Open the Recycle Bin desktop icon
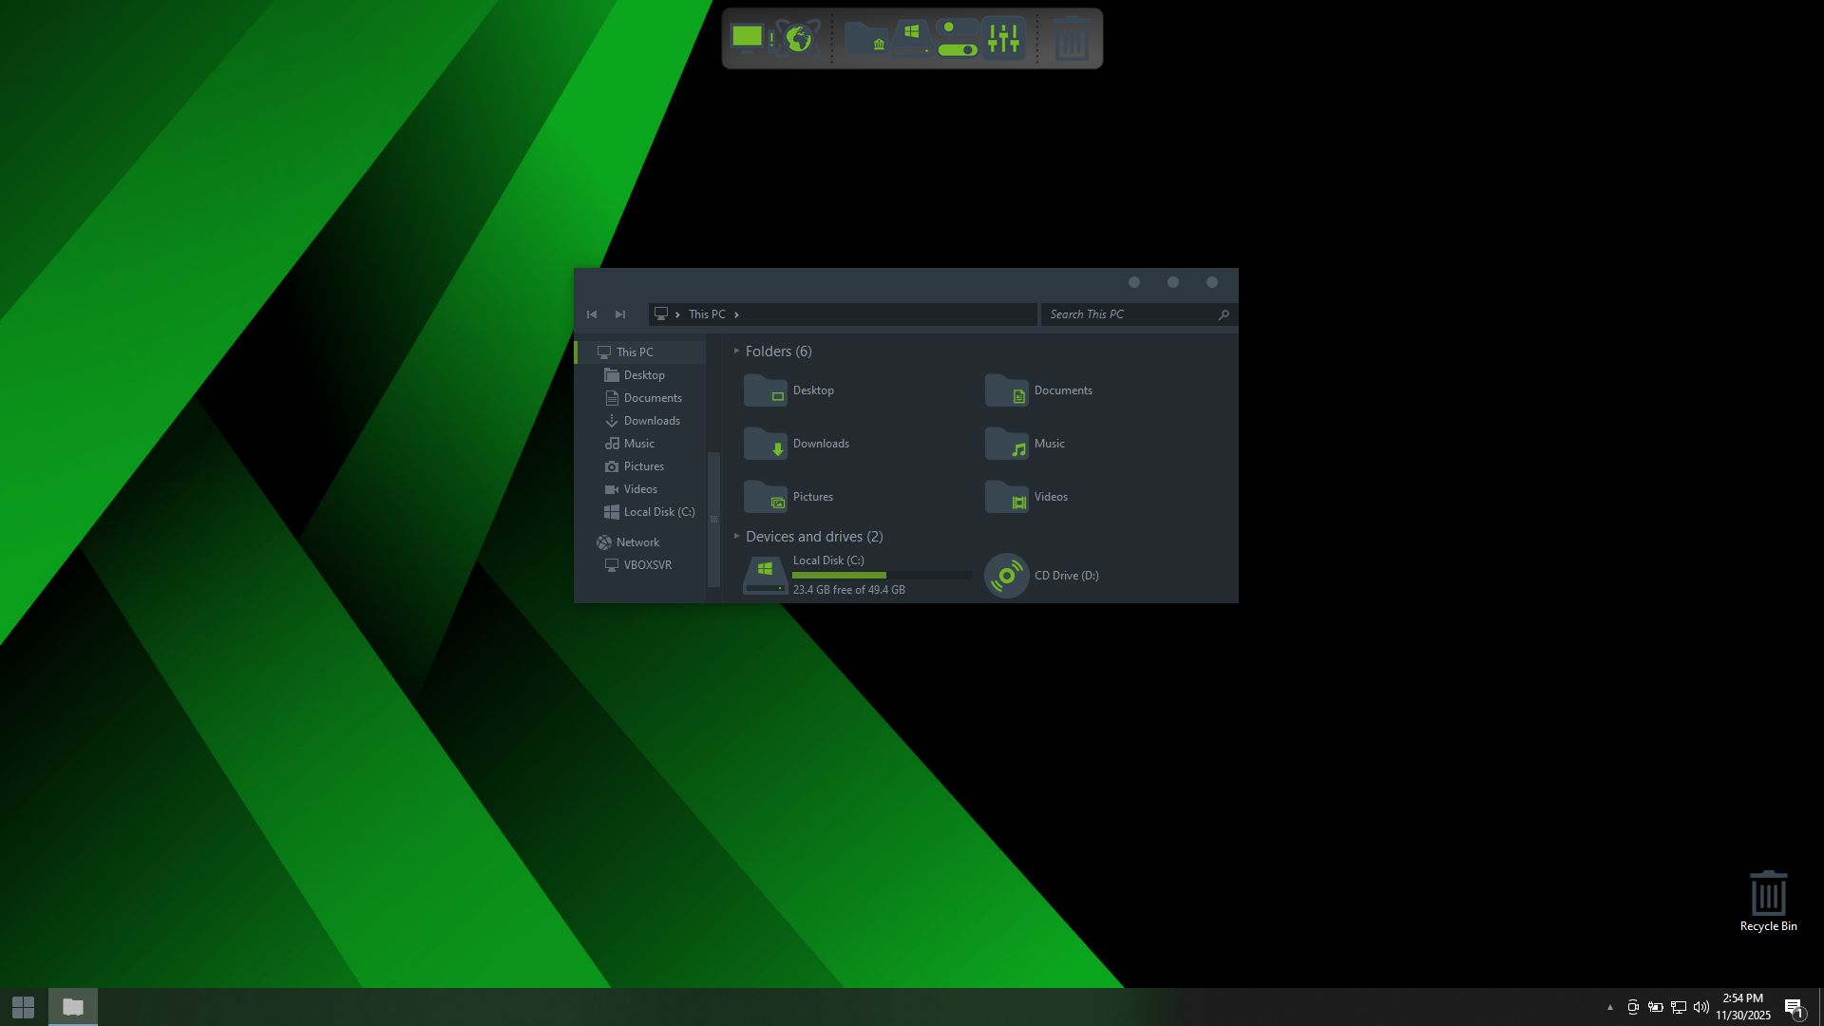This screenshot has width=1824, height=1026. click(x=1768, y=900)
